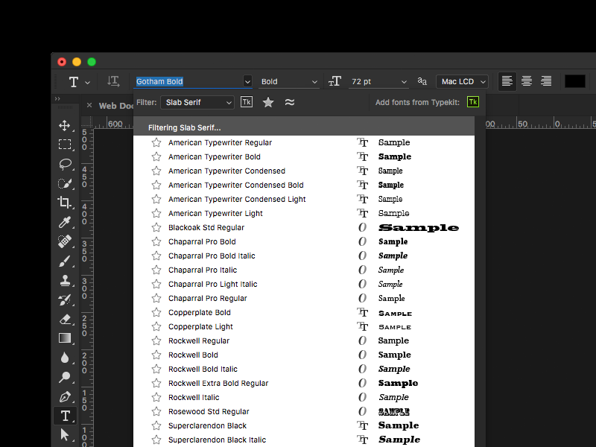Screen dimensions: 596x447
Task: Click the Rosewood Std Sample preview
Action: 394,412
